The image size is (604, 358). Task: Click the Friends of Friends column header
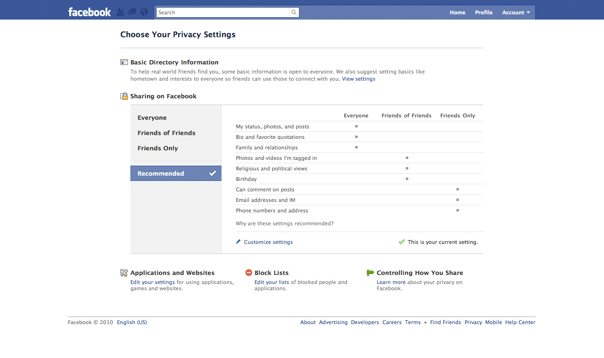(x=406, y=116)
